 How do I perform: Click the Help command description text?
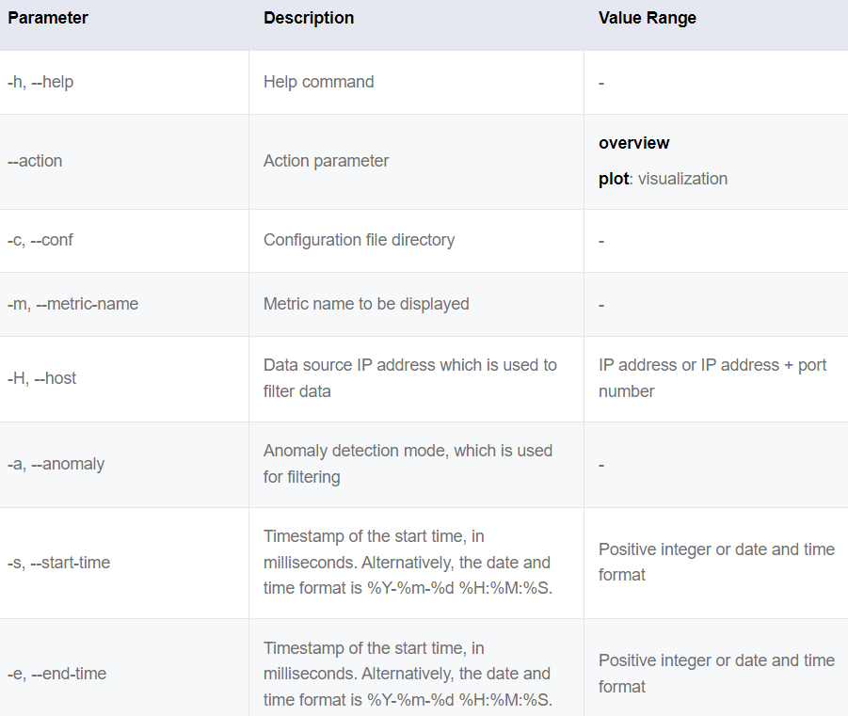click(318, 82)
